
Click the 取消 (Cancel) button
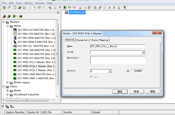click(x=136, y=91)
